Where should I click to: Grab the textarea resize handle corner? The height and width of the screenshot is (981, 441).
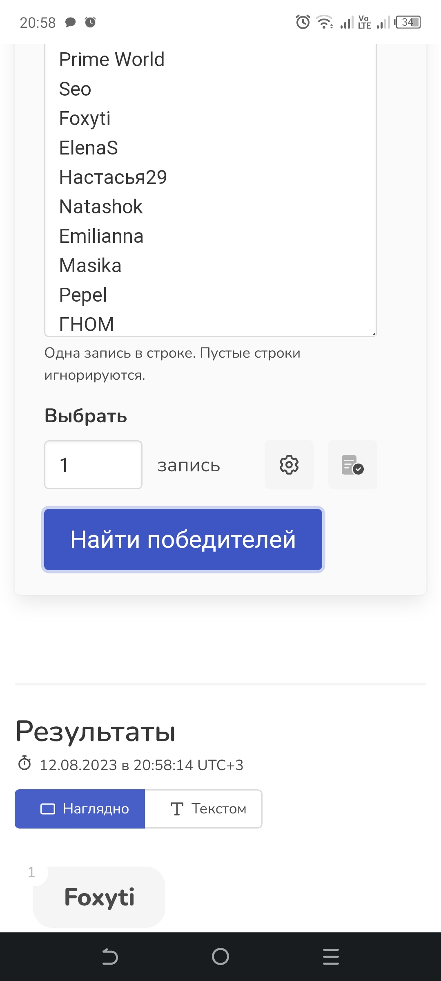[x=374, y=334]
